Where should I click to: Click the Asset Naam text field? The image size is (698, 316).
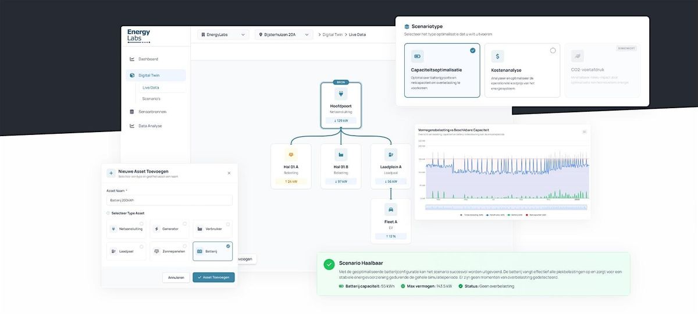169,200
